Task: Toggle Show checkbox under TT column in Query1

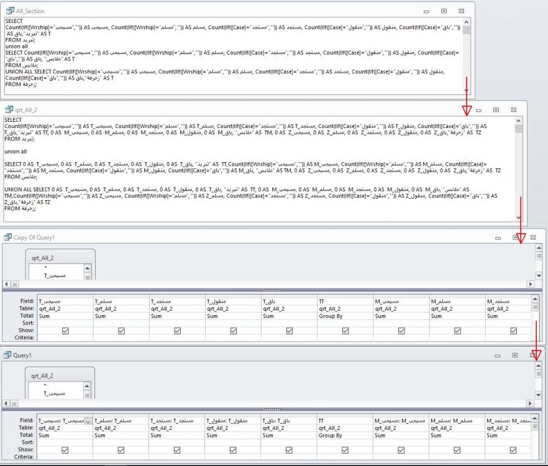Action: pos(345,450)
